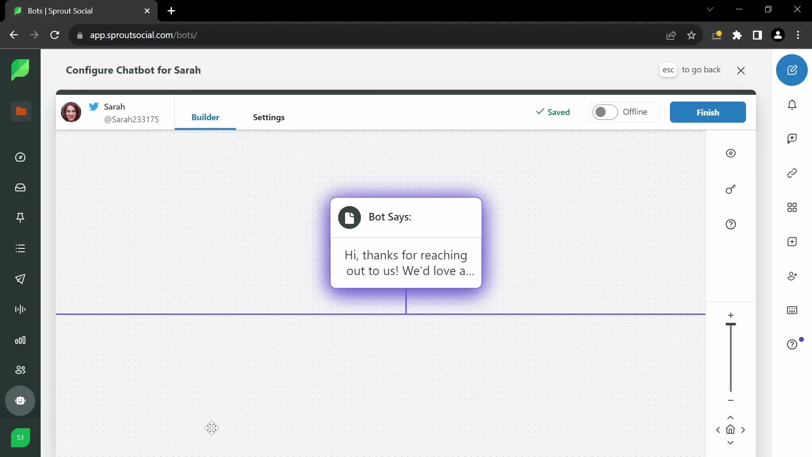Click the home/reset view button
Screen dimensions: 812x457
730,429
